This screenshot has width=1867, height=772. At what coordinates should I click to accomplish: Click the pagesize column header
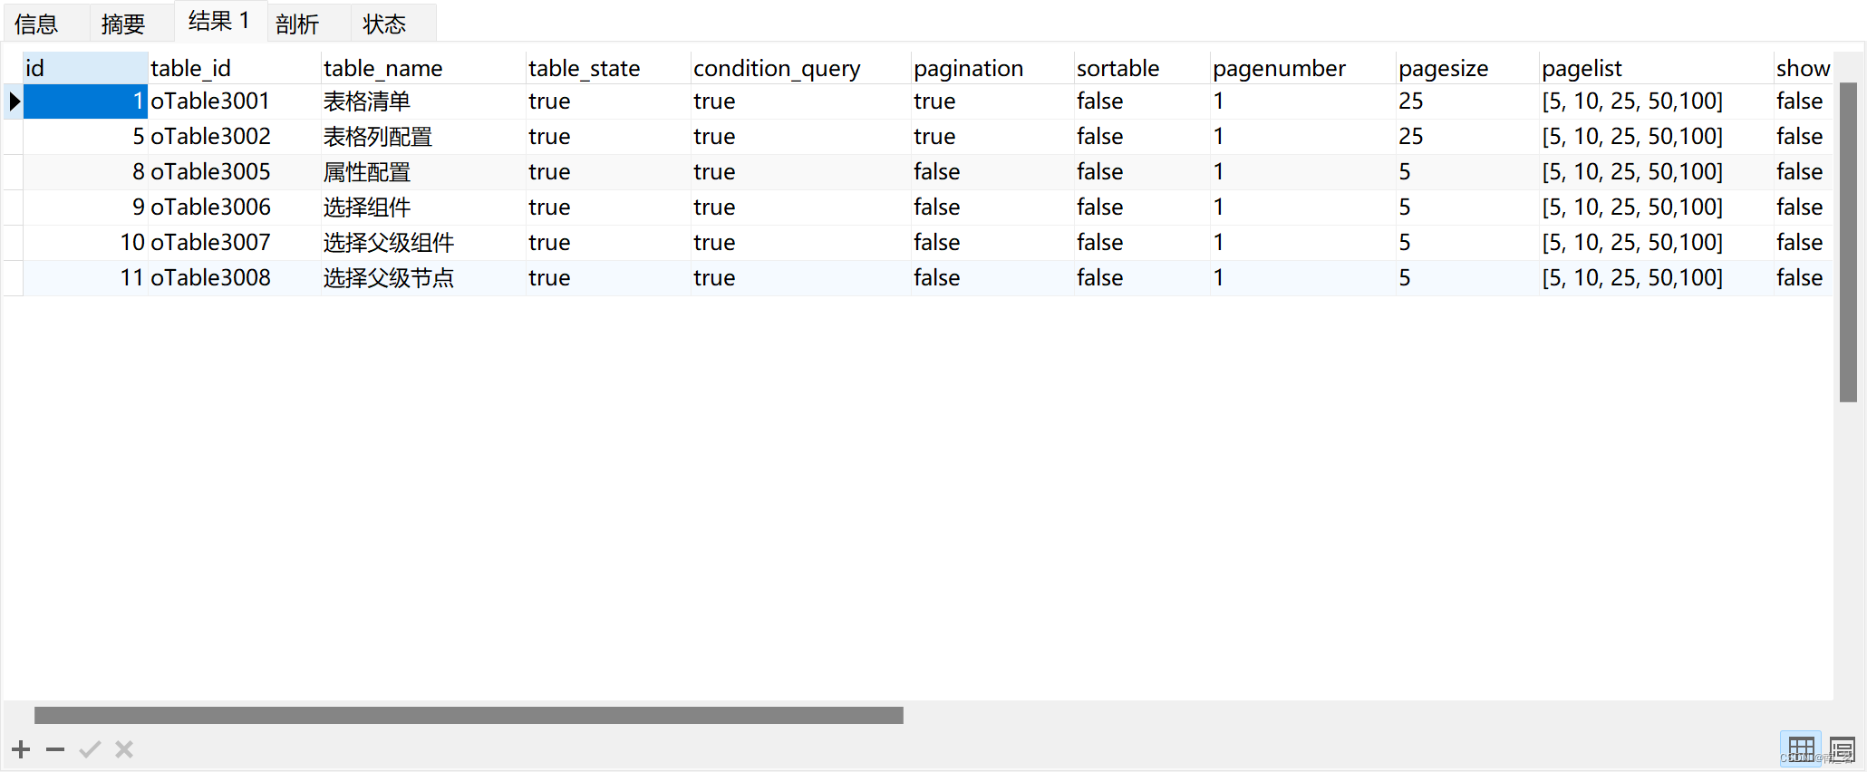pyautogui.click(x=1467, y=68)
